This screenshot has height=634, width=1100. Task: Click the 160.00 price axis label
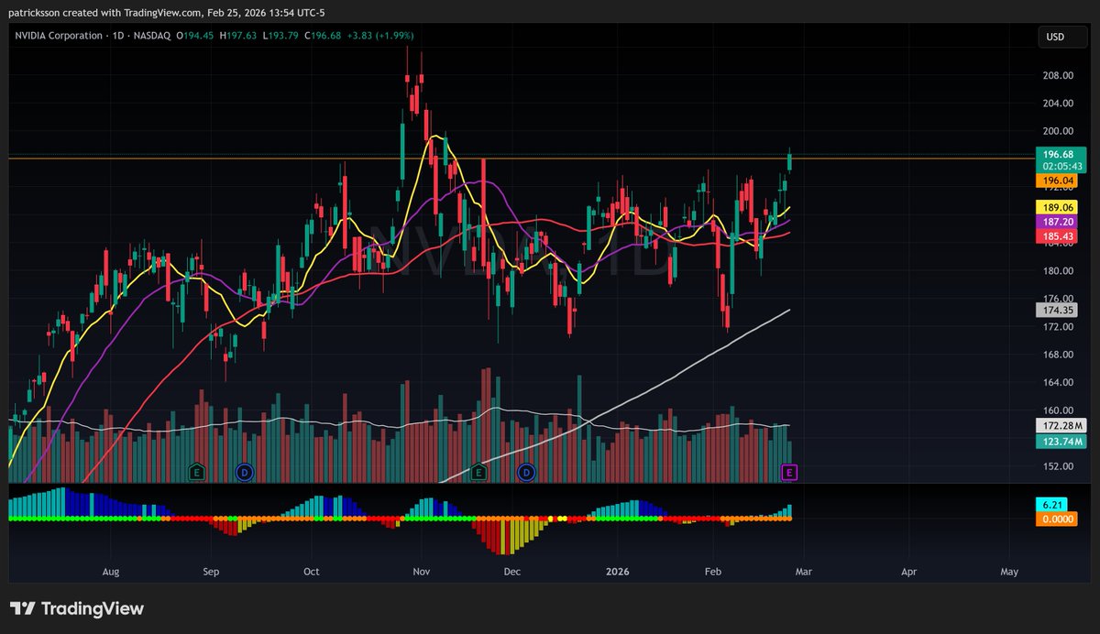tap(1058, 410)
